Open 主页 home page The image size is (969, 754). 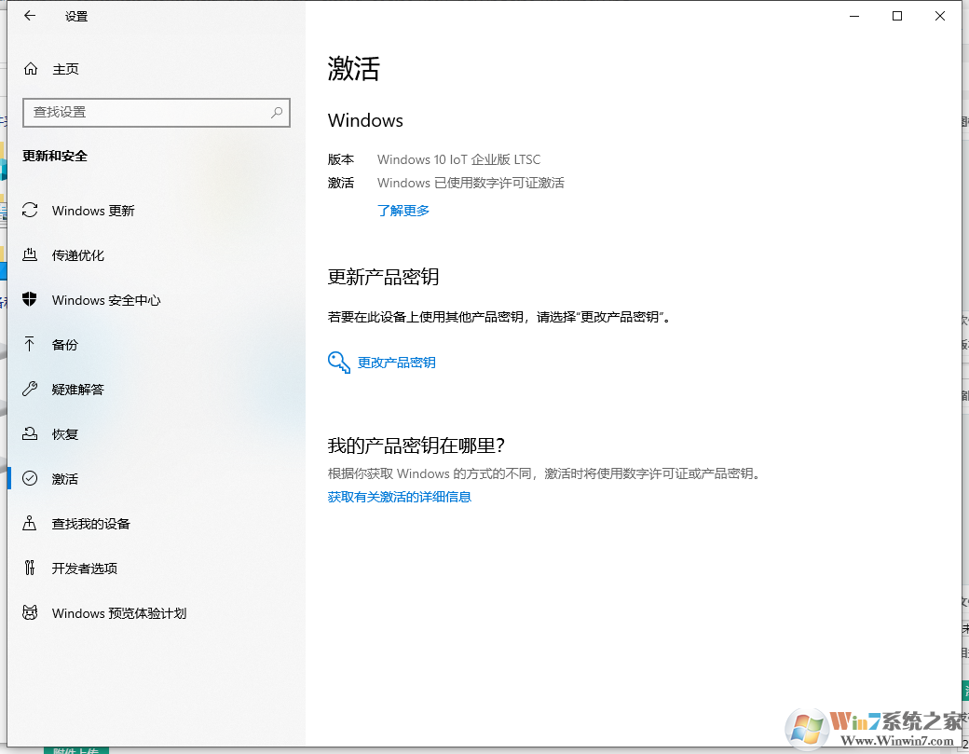click(65, 69)
